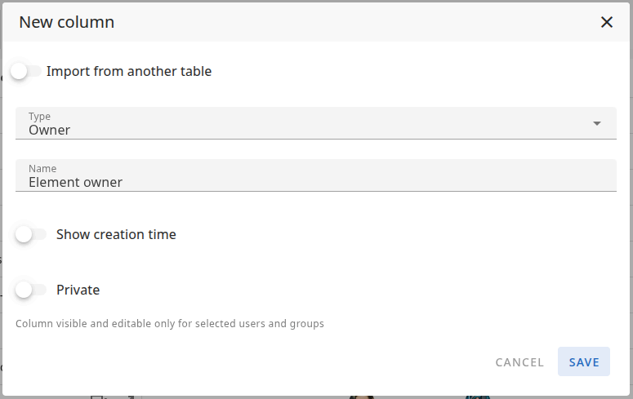Click the "Private" label text
The height and width of the screenshot is (399, 633).
pos(78,290)
